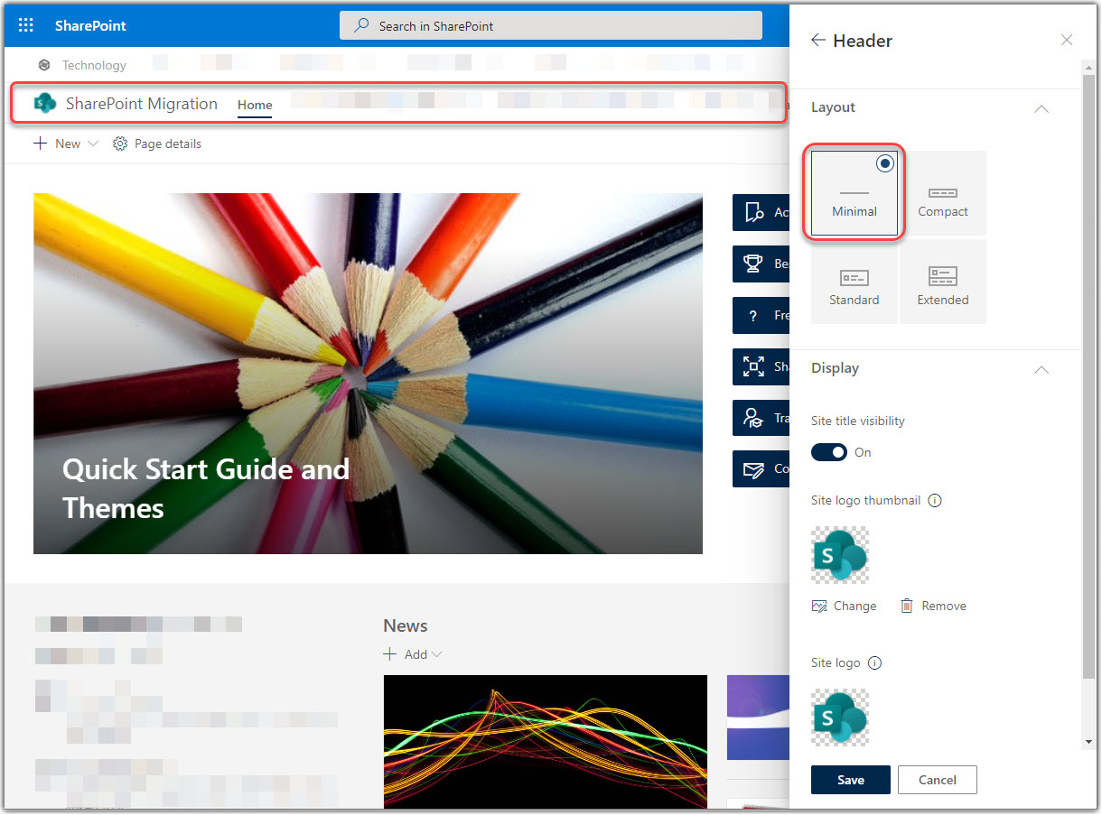Click the Training graduation-person quick link icon
1102x815 pixels.
coord(755,418)
